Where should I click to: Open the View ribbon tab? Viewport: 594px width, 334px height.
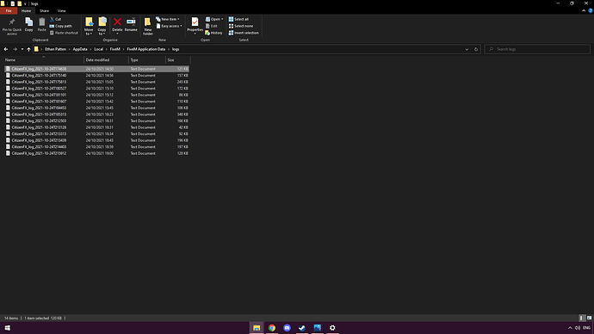[x=61, y=11]
